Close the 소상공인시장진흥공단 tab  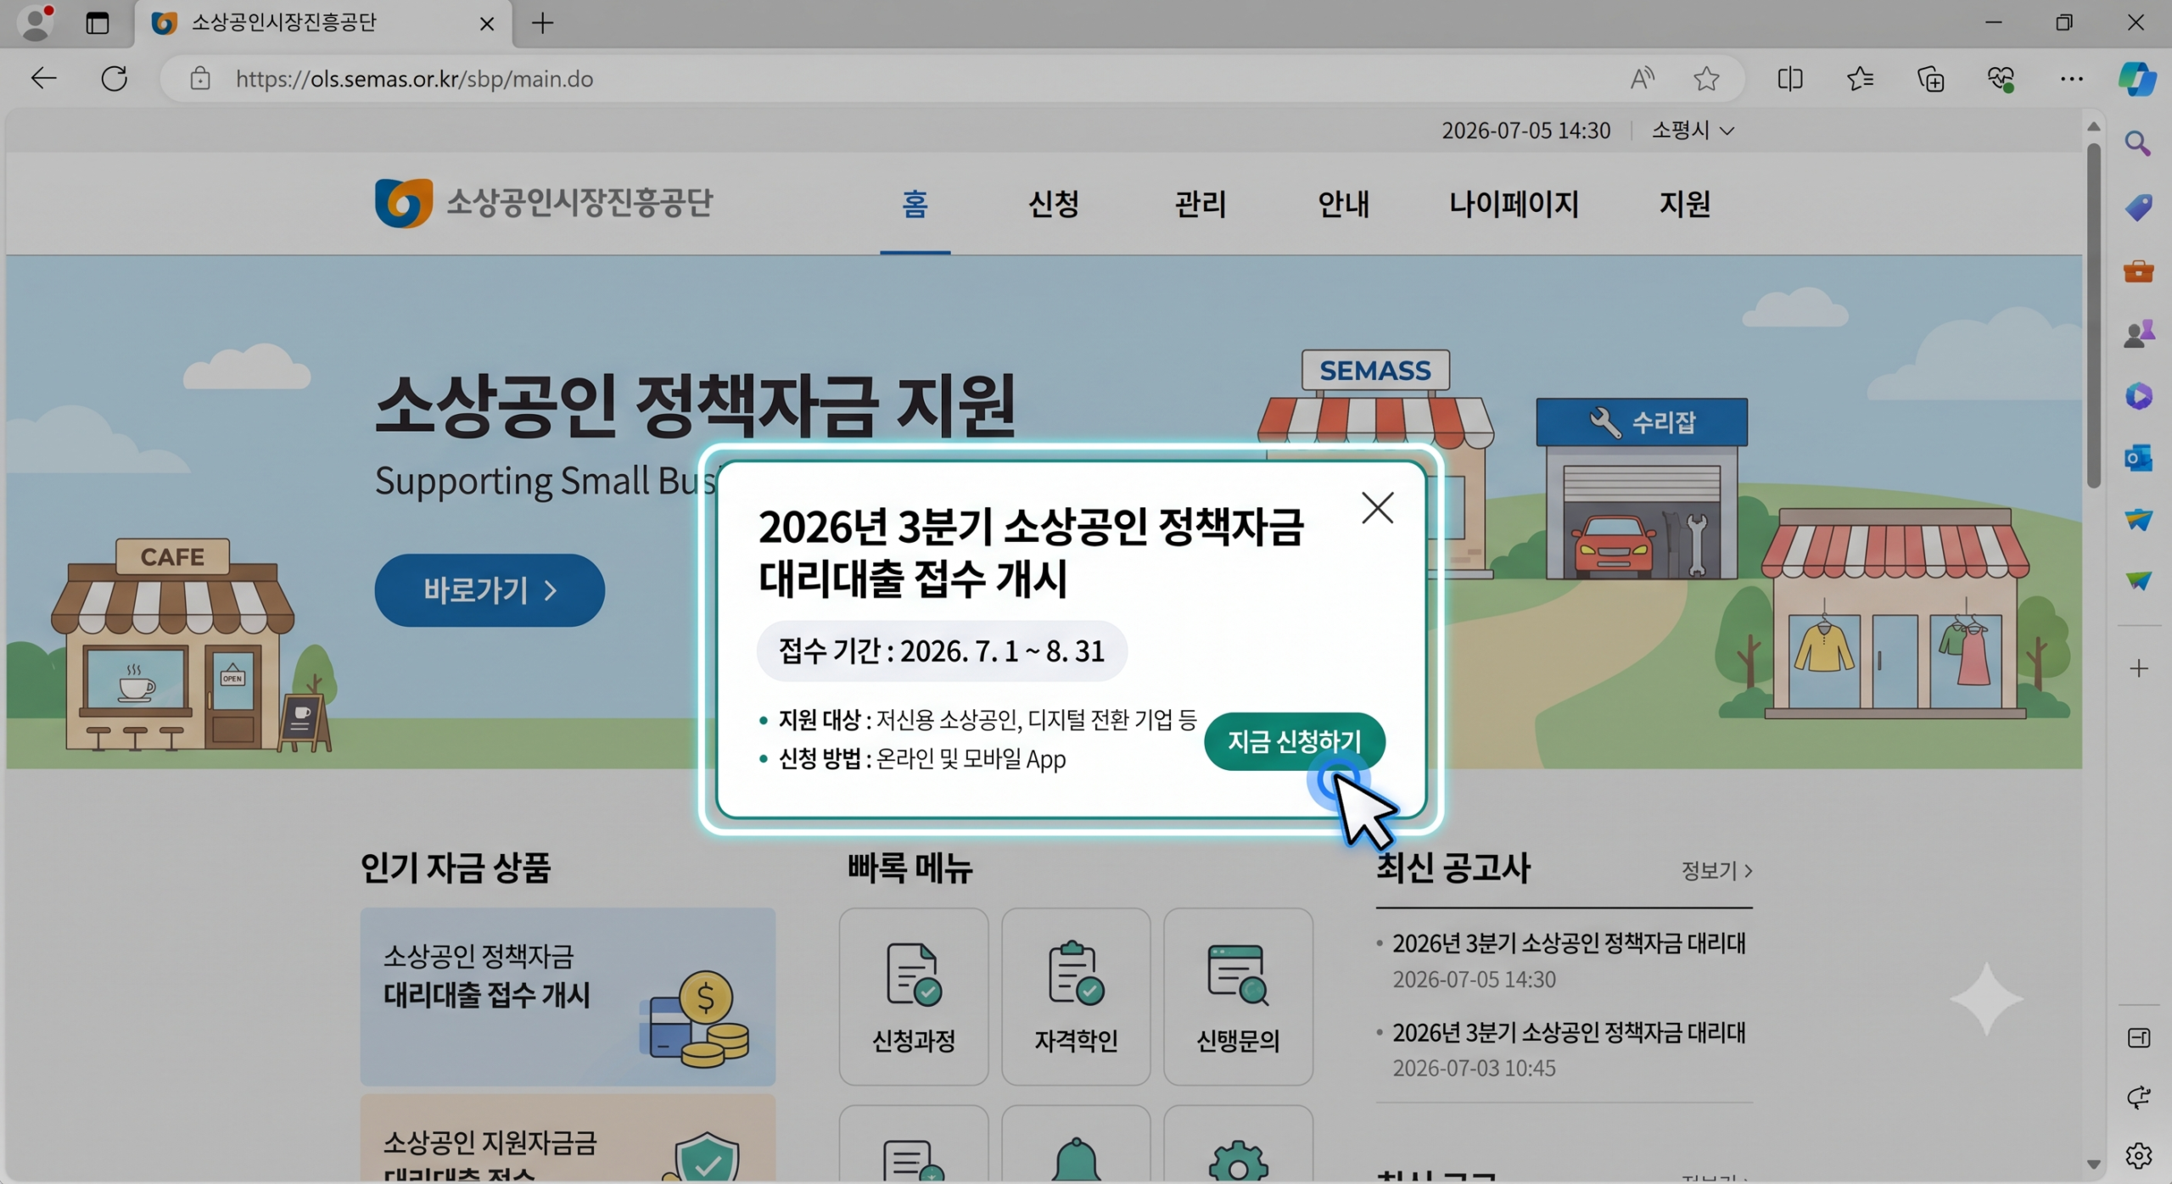click(x=487, y=24)
